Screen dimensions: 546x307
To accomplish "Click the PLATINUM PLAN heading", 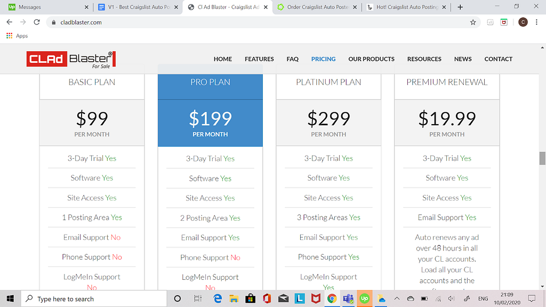I will point(328,82).
